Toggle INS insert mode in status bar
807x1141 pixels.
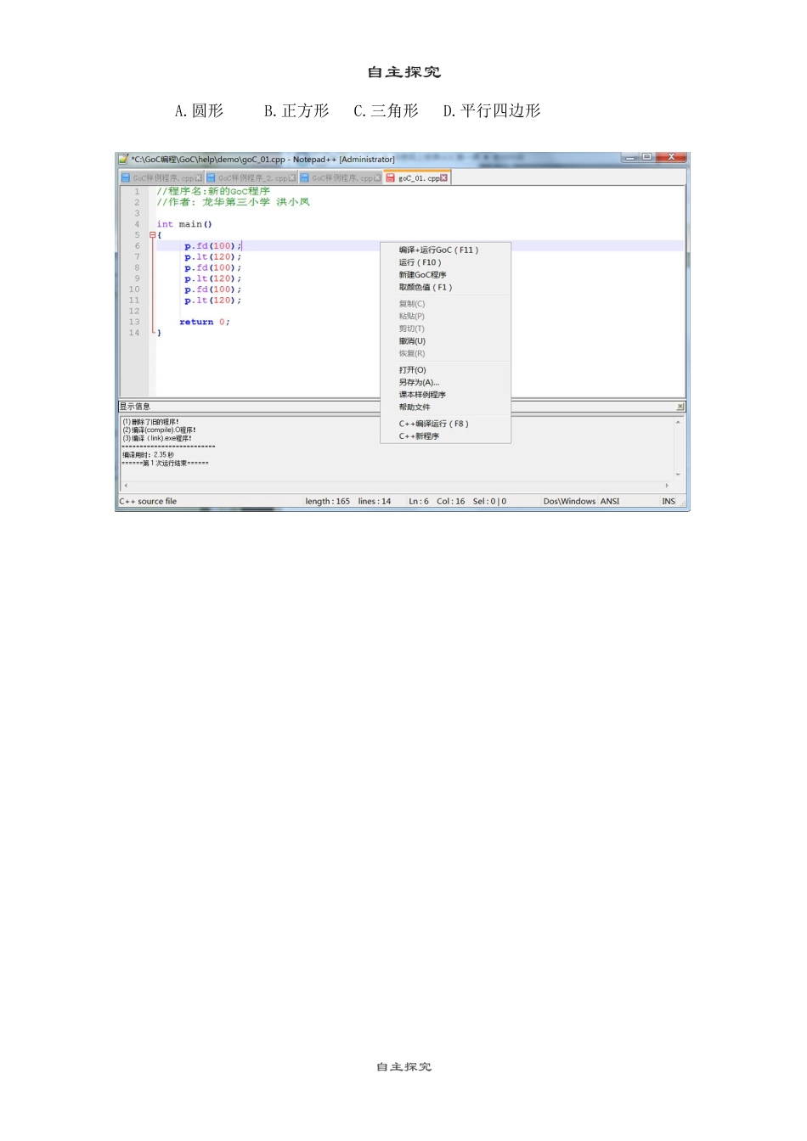pos(669,502)
